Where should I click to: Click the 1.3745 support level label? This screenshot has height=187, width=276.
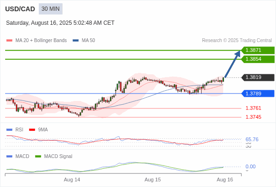(x=253, y=117)
